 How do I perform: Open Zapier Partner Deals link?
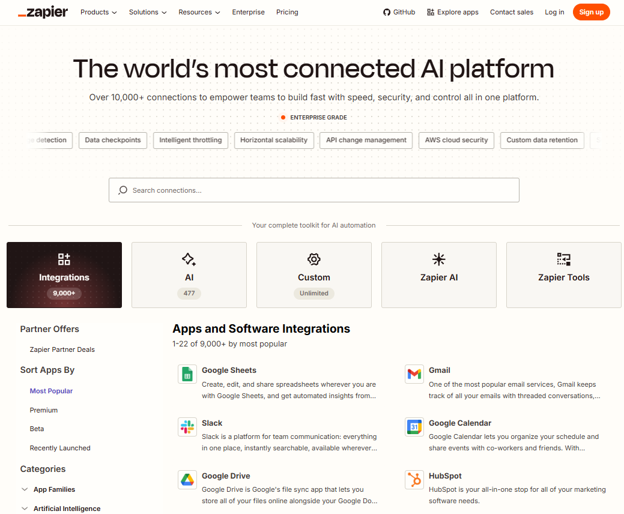(62, 349)
